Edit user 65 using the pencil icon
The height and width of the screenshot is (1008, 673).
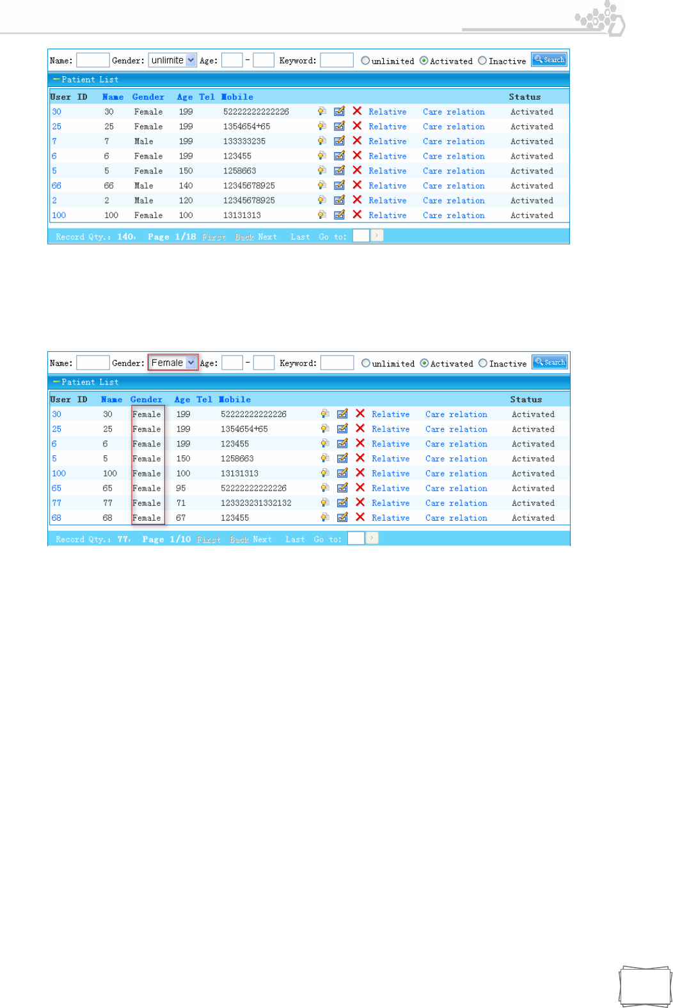pos(342,487)
